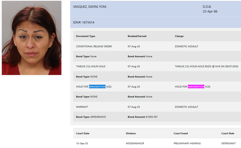Click 'Bond Type: NONE' under Twelve Hour Hold
Image resolution: width=241 pixels, height=148 pixels.
(87, 76)
